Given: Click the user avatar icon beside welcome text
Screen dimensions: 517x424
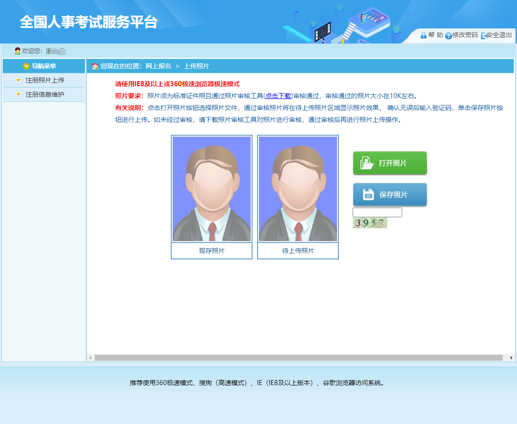Looking at the screenshot, I should click(x=17, y=51).
